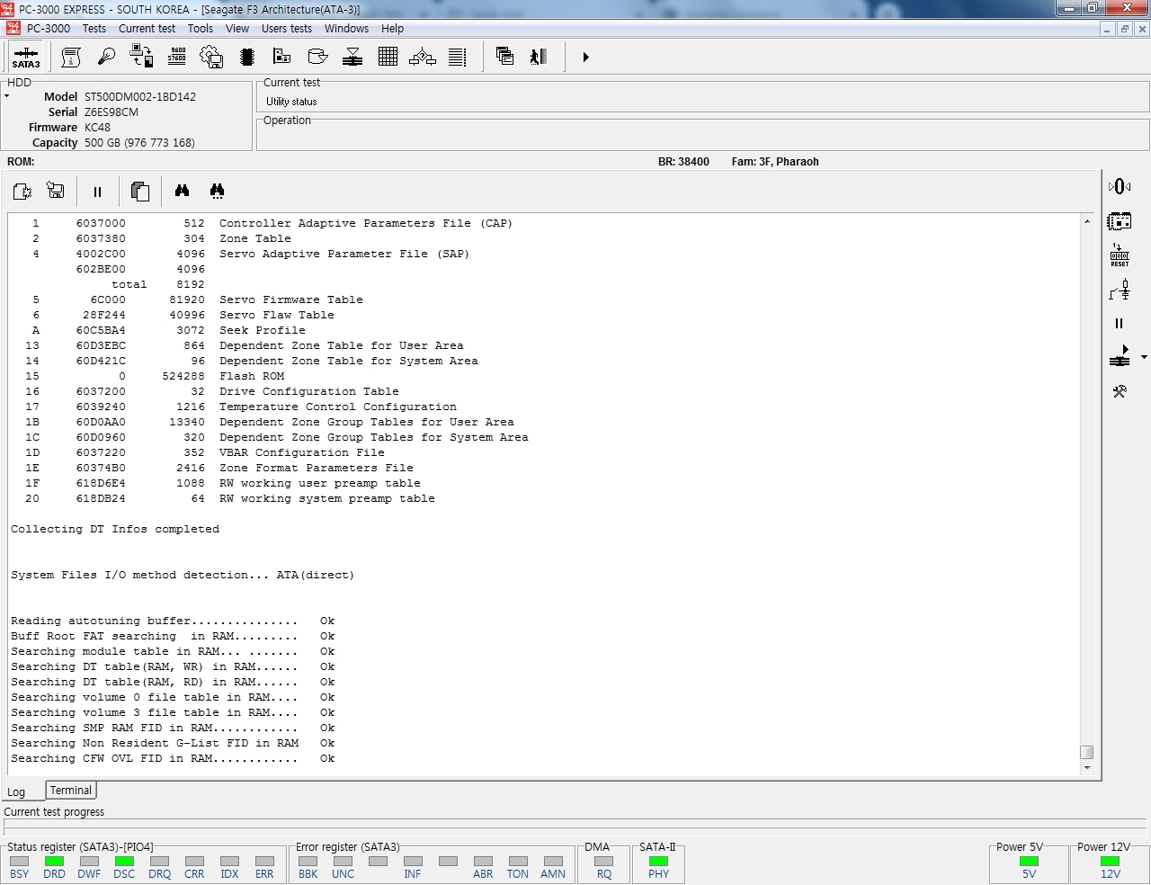
Task: Click the serial number Z6ES98CM
Action: (112, 112)
